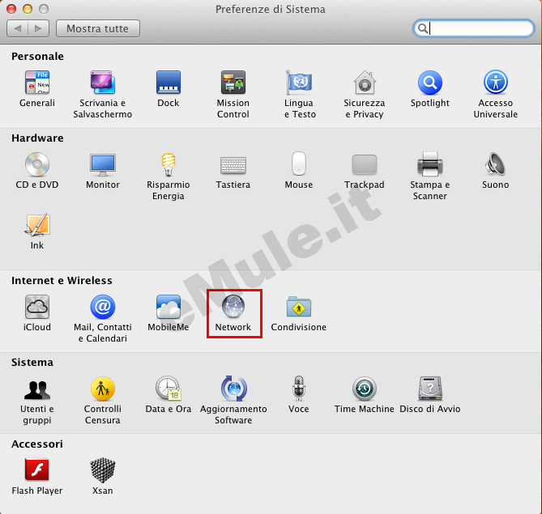
Task: Click the Mostra tutte button
Action: coord(98,28)
